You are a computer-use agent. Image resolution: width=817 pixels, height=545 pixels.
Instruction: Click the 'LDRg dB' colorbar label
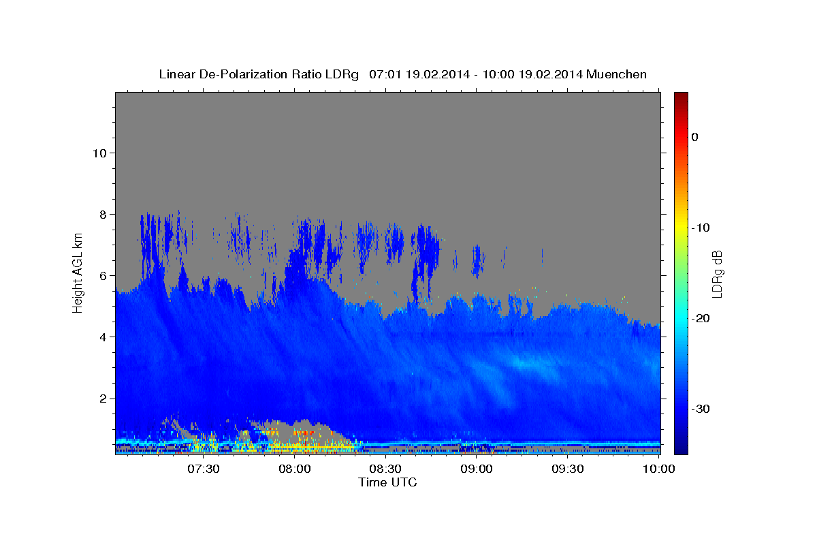tap(716, 273)
